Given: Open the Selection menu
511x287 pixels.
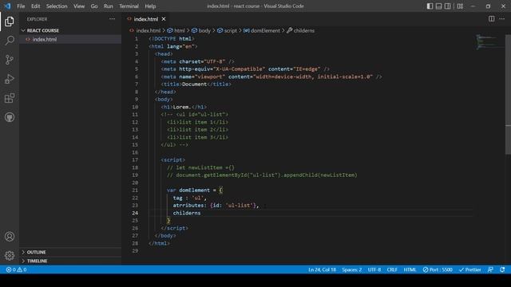Looking at the screenshot, I should point(57,6).
